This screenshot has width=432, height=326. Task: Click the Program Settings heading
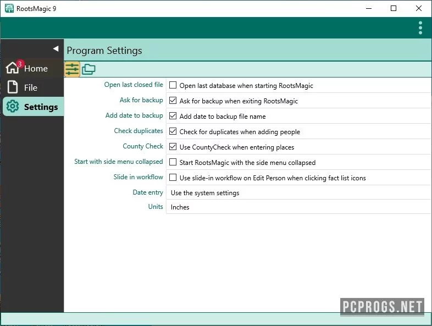tap(104, 51)
